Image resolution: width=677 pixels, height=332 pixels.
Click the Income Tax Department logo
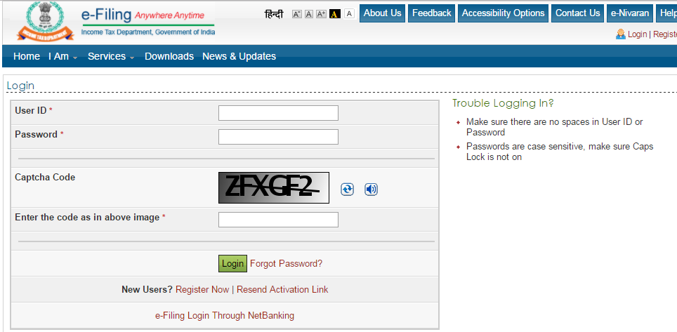coord(45,21)
